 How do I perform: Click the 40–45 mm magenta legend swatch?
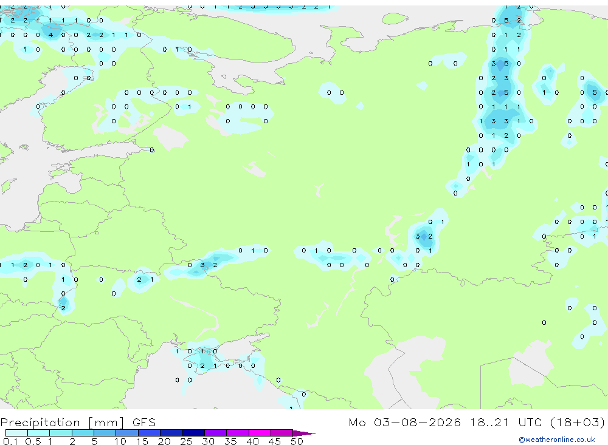click(x=260, y=433)
